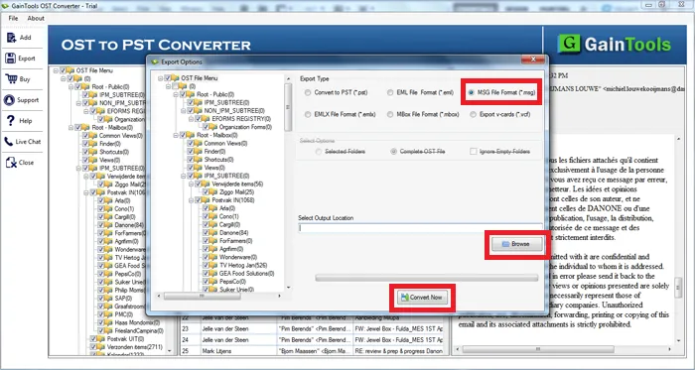Select the EML File Format radio button
The width and height of the screenshot is (695, 370).
[x=390, y=92]
